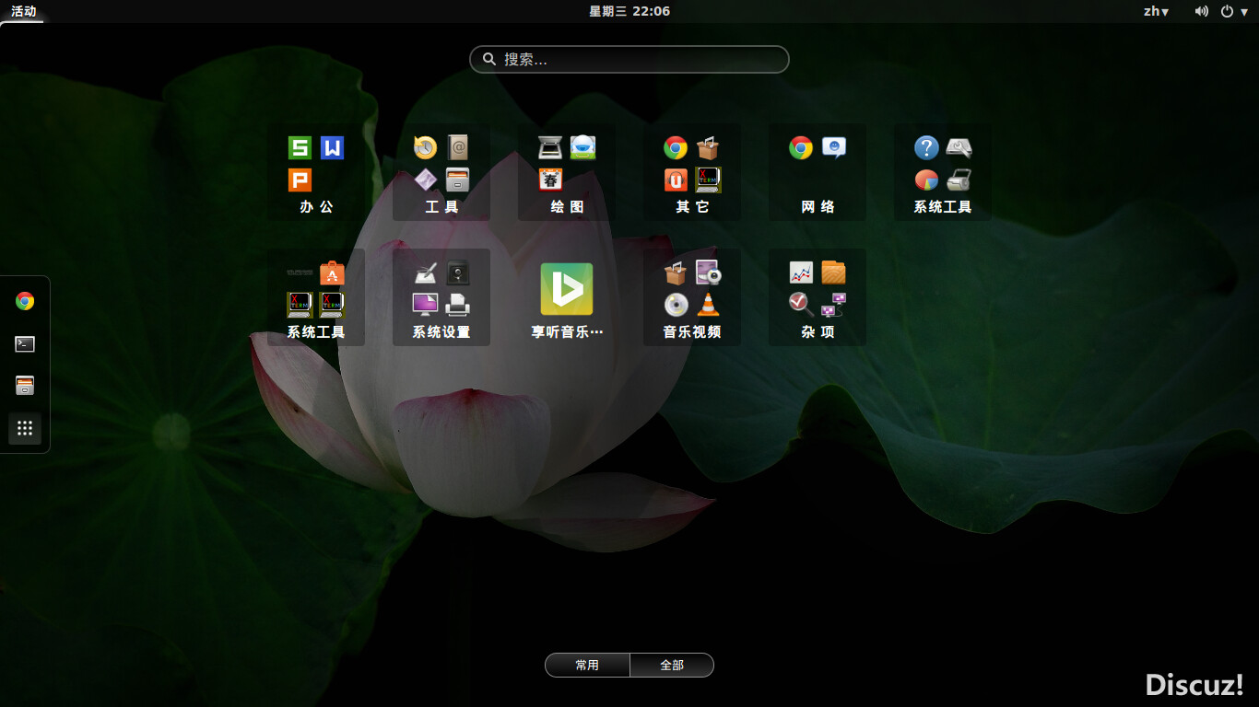Viewport: 1259px width, 707px height.
Task: Open the 系统设置 settings folder
Action: [x=441, y=297]
